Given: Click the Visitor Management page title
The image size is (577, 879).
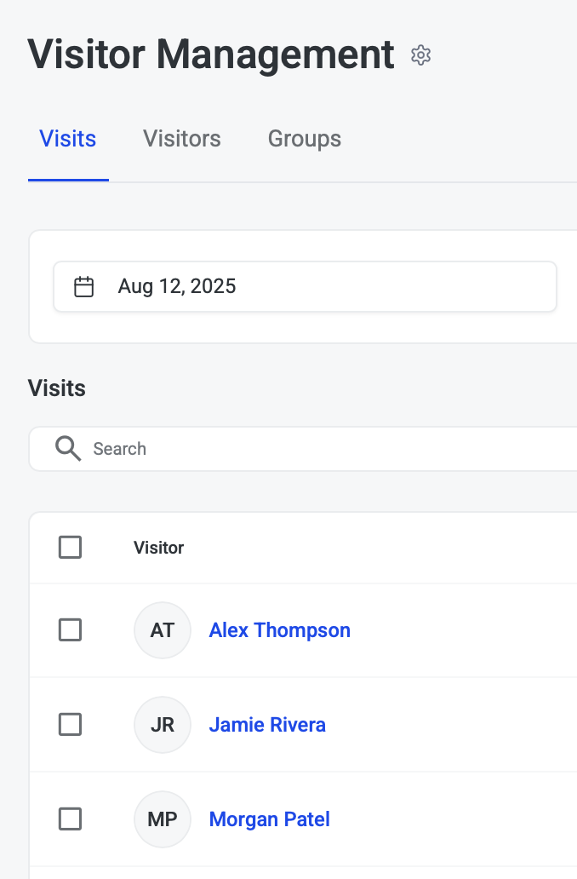Looking at the screenshot, I should (211, 55).
